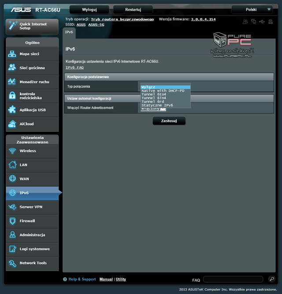
Task: Open the IPv6 FAQ link
Action: click(74, 67)
